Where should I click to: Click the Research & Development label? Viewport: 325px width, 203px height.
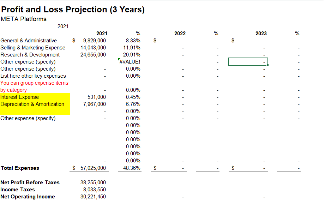[30, 55]
